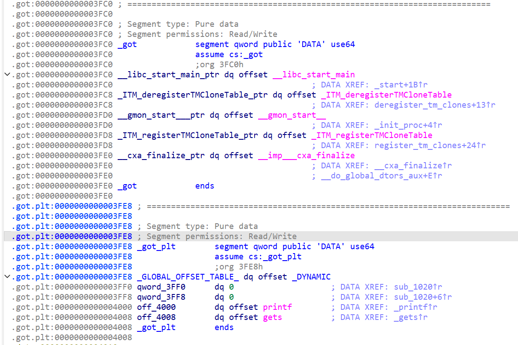Select the _GLOBAL_OFFSET_TABLE_ label

click(x=188, y=277)
